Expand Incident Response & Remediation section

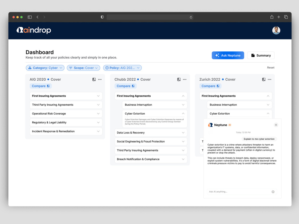66,131
